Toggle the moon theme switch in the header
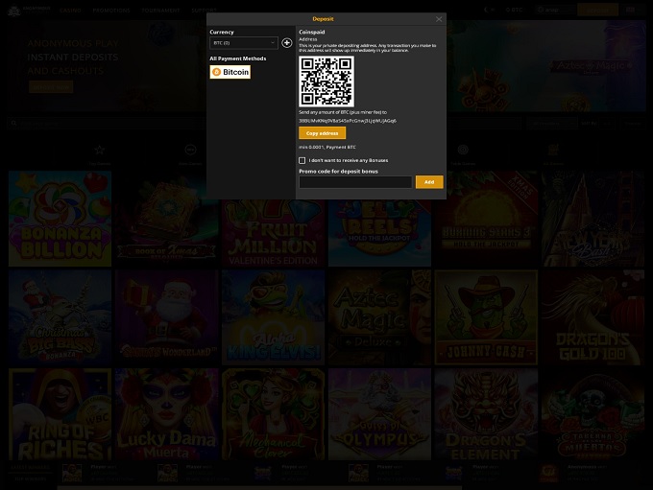Screen dimensions: 653x490 [490, 10]
